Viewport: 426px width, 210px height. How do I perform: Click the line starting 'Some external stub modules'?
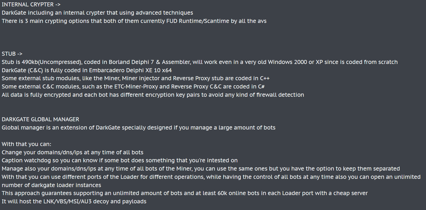pyautogui.click(x=135, y=78)
